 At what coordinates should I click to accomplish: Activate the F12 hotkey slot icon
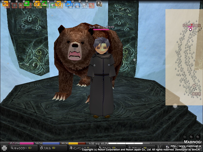92,5
